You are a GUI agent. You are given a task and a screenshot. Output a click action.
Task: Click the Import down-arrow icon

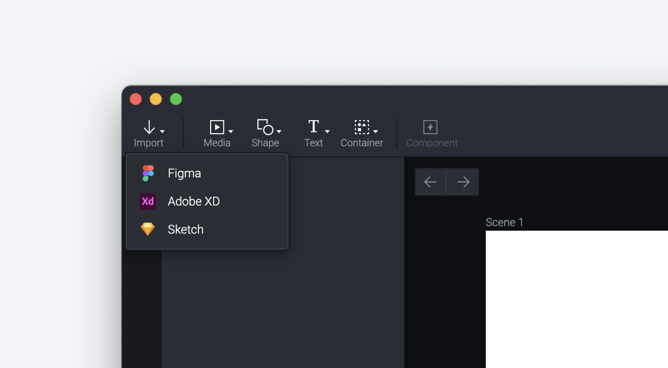[x=149, y=127]
